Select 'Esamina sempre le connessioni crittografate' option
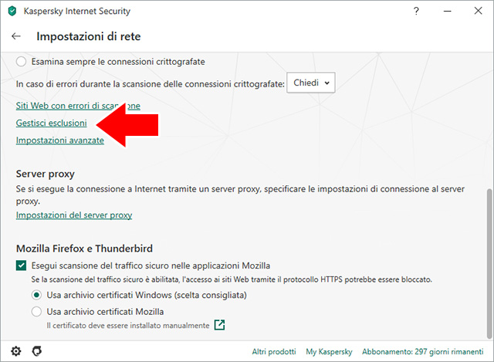Image resolution: width=494 pixels, height=362 pixels. pos(22,61)
